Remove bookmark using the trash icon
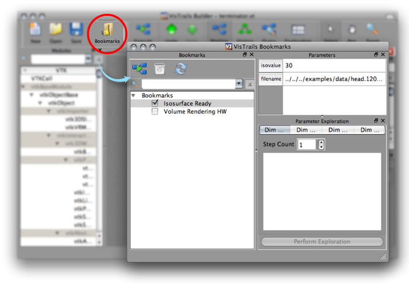 (x=160, y=69)
